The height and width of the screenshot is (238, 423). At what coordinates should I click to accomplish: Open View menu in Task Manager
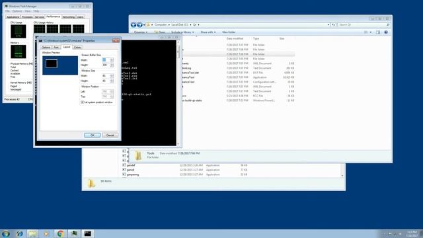click(28, 11)
